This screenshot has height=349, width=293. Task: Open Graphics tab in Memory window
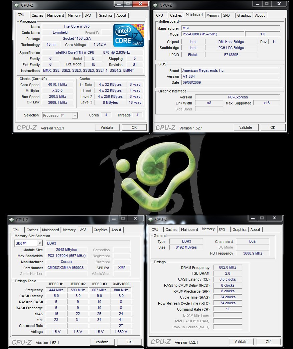[x=239, y=230]
